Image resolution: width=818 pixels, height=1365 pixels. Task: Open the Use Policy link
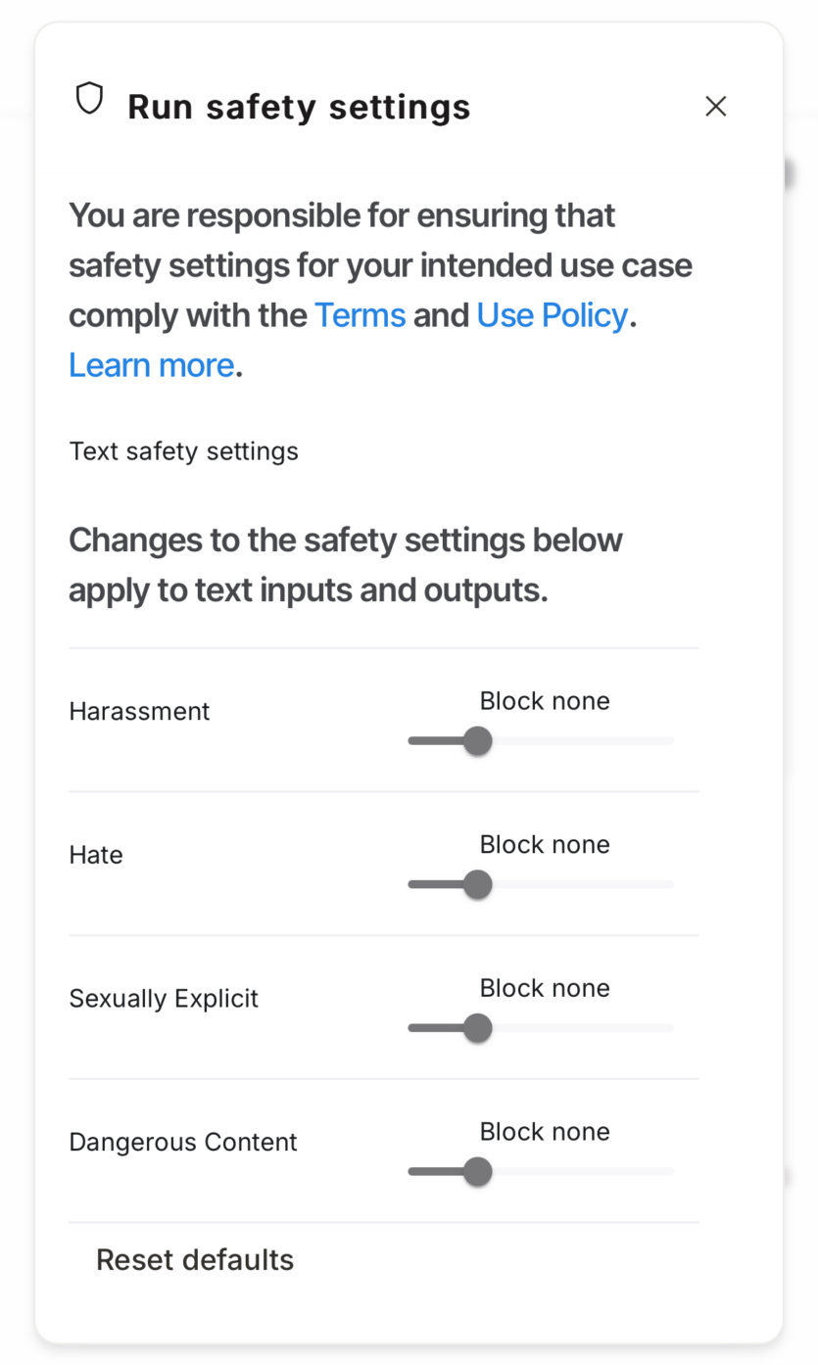coord(553,315)
